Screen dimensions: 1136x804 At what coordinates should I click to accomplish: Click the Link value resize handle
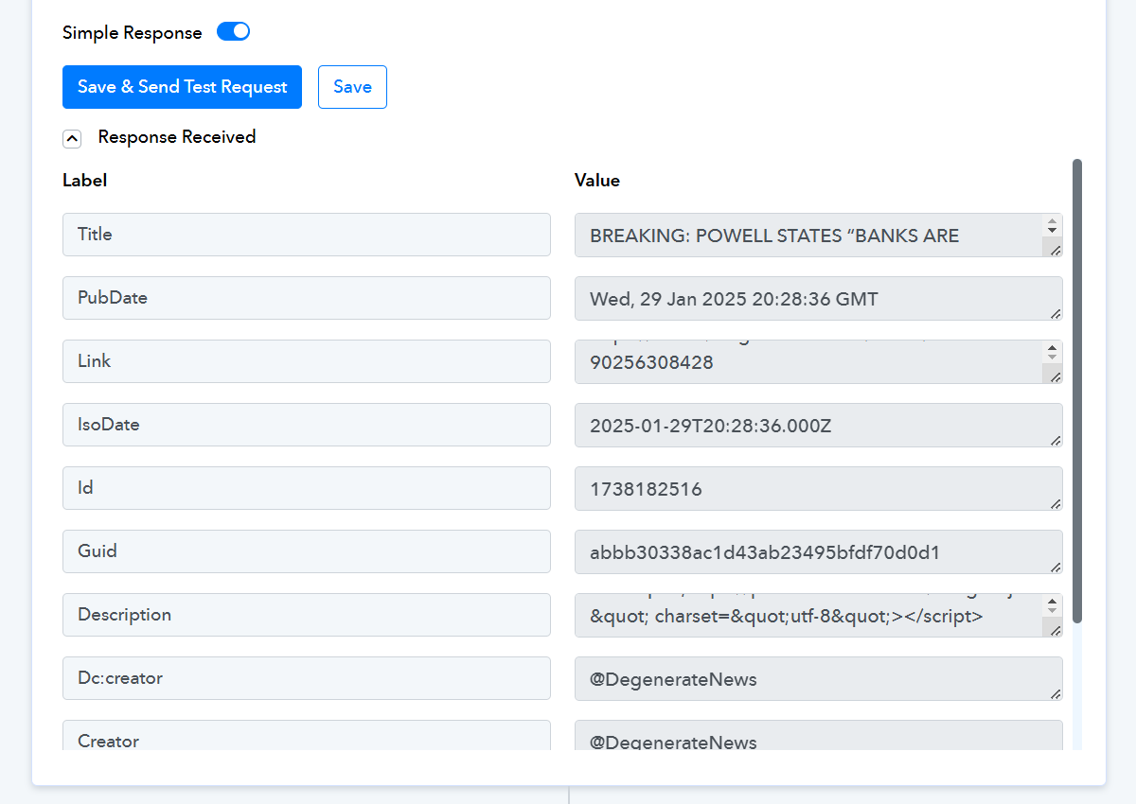point(1054,376)
